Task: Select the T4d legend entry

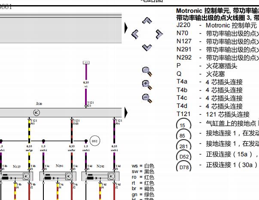Action: pyautogui.click(x=210, y=106)
